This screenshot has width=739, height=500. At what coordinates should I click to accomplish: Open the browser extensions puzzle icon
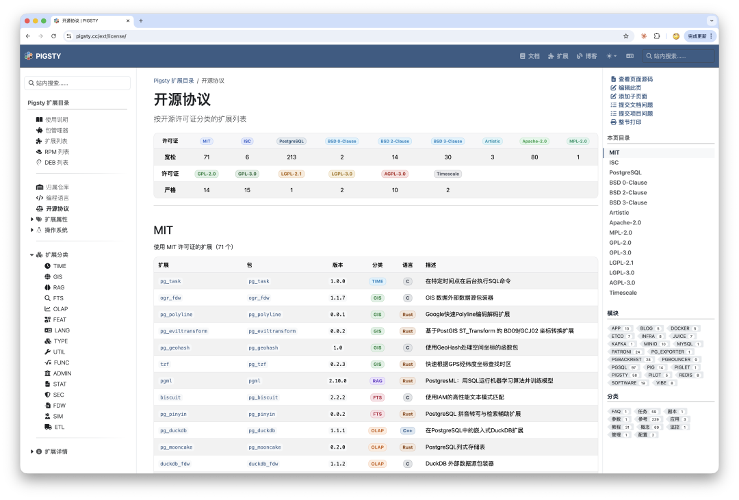tap(657, 36)
